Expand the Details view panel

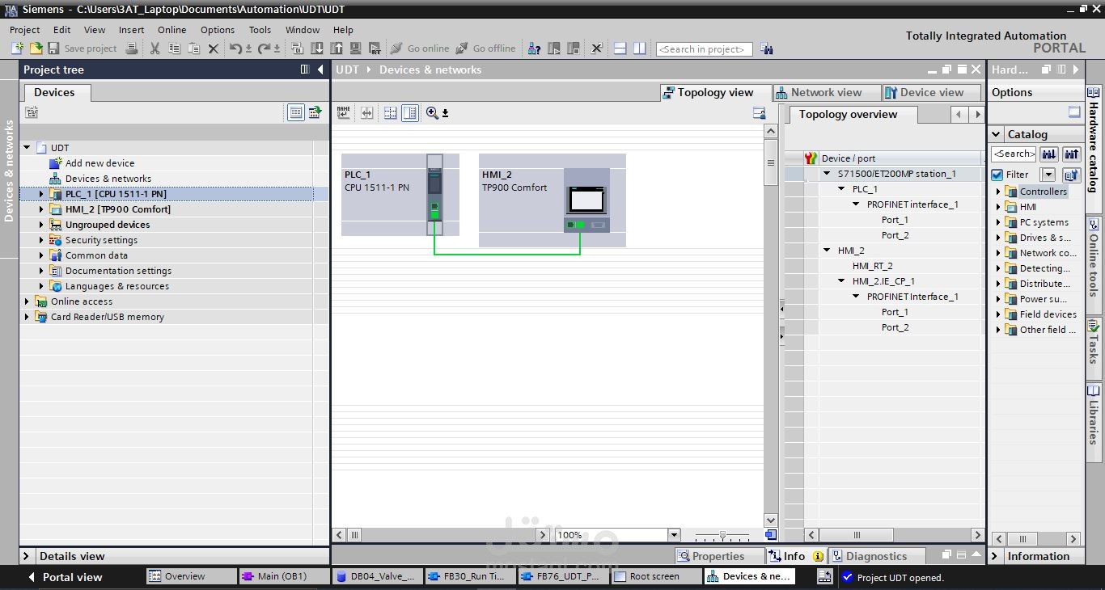point(27,556)
